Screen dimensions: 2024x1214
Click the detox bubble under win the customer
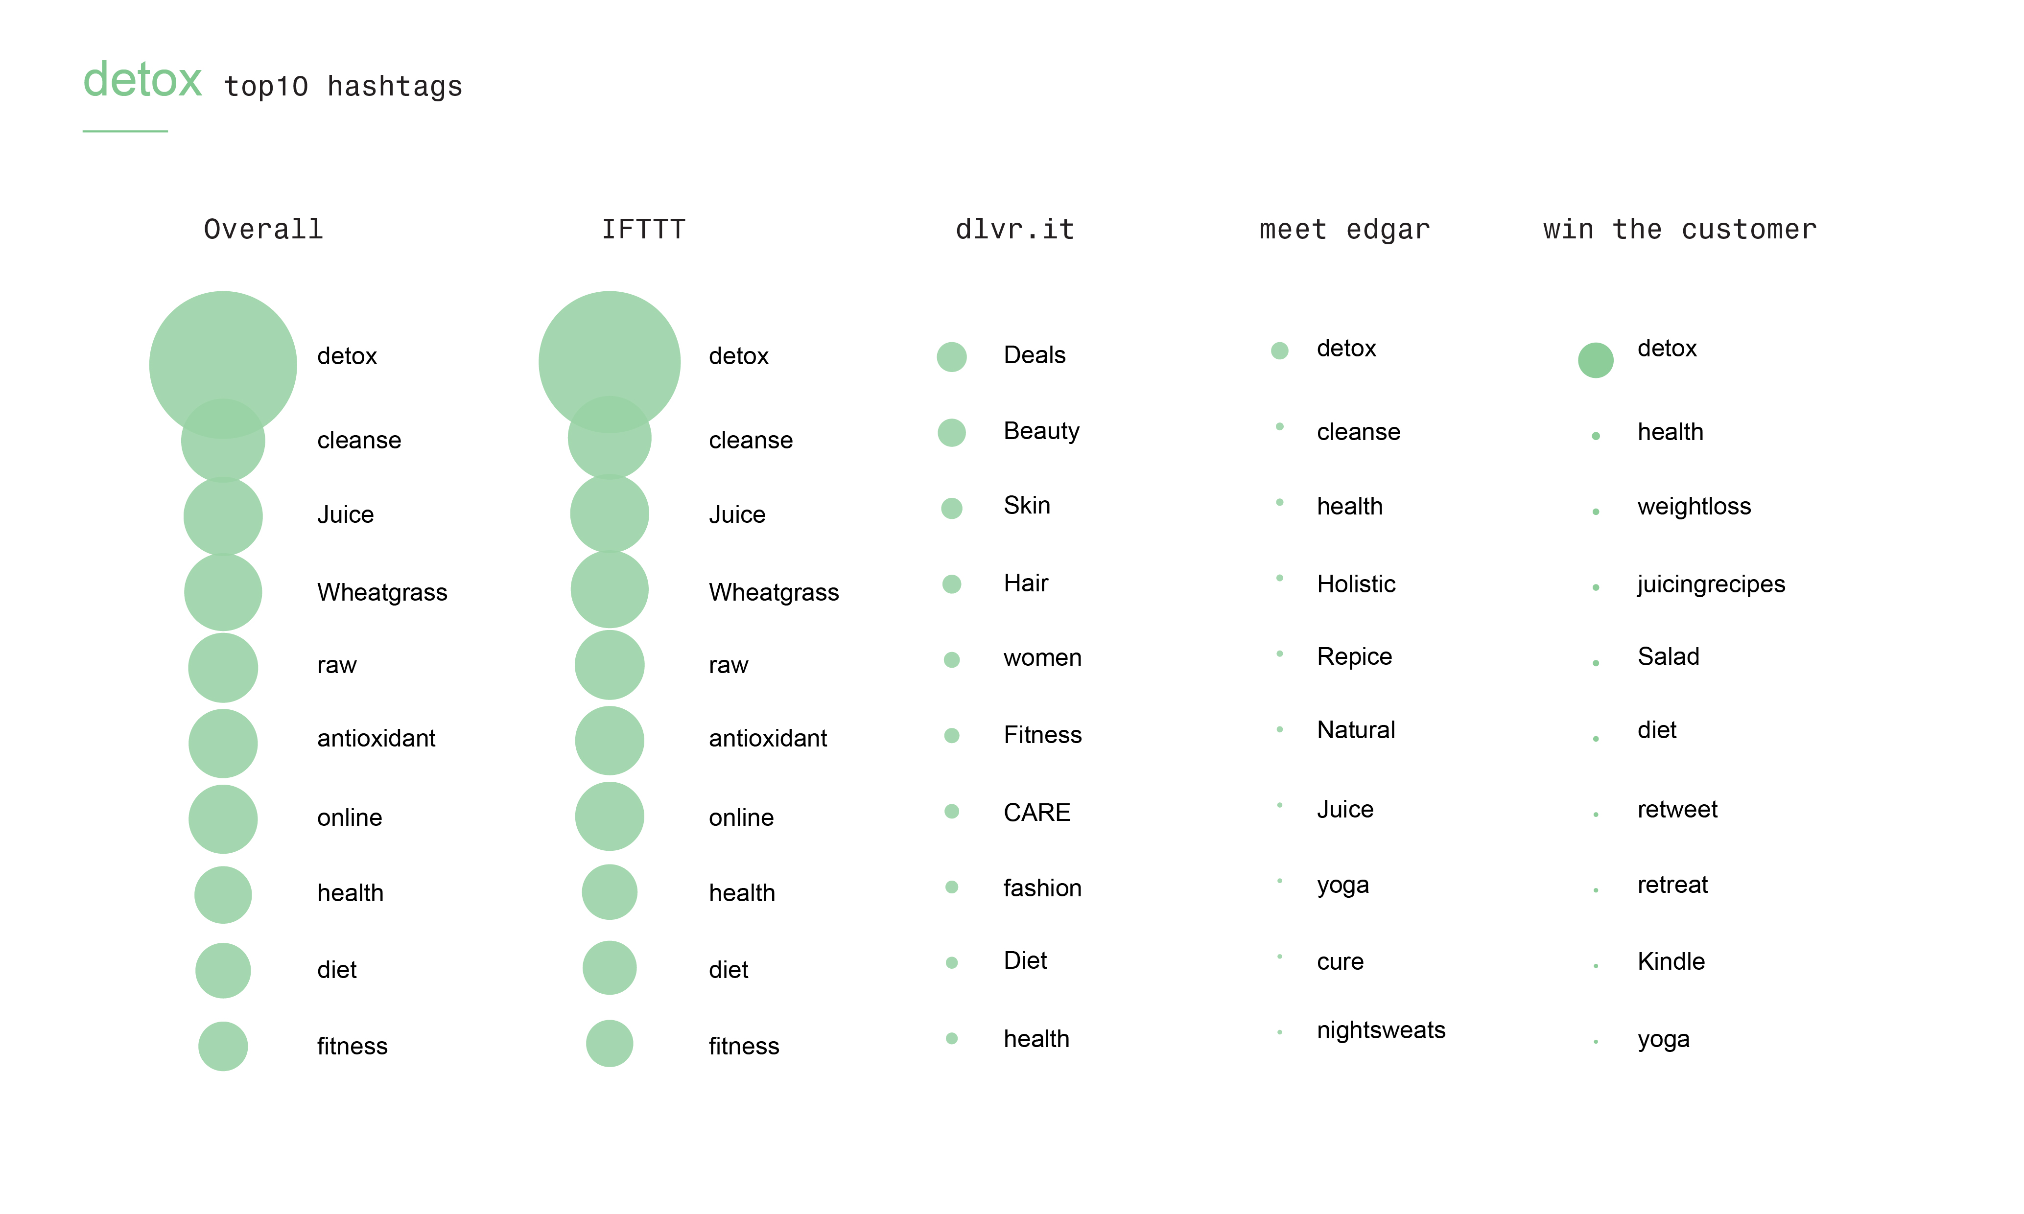1595,360
